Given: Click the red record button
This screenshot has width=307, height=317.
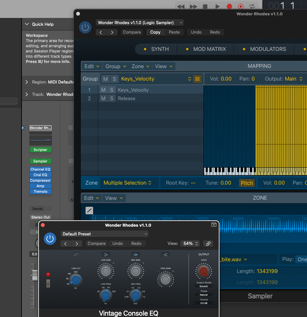Looking at the screenshot, I should point(229,7).
